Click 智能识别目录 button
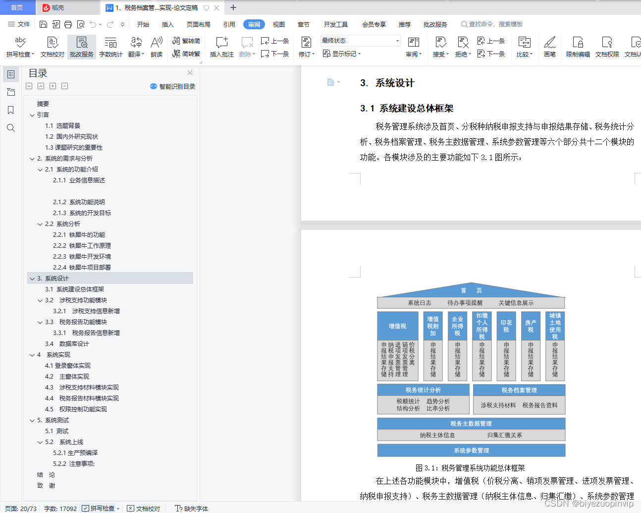 pyautogui.click(x=172, y=86)
